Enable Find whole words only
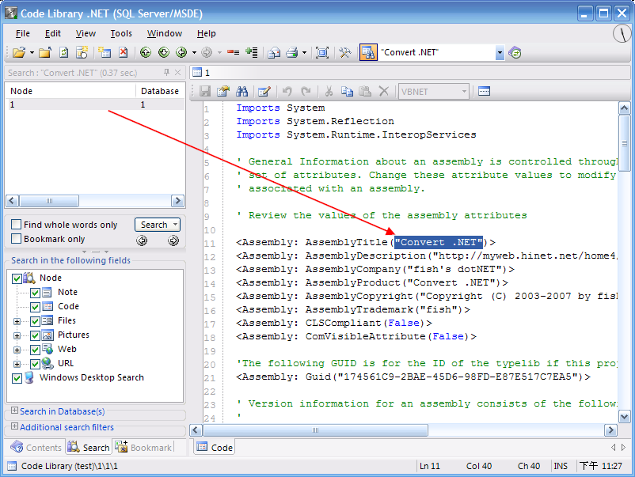Image resolution: width=635 pixels, height=477 pixels. click(x=16, y=224)
